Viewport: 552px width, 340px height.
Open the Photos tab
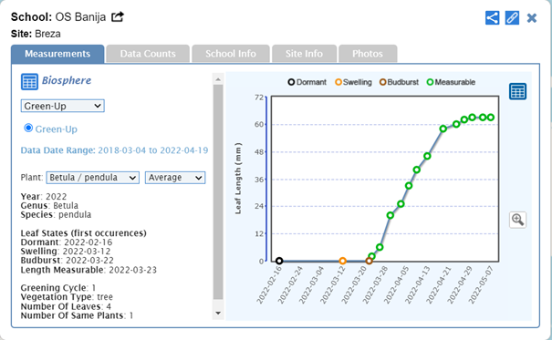(x=368, y=54)
